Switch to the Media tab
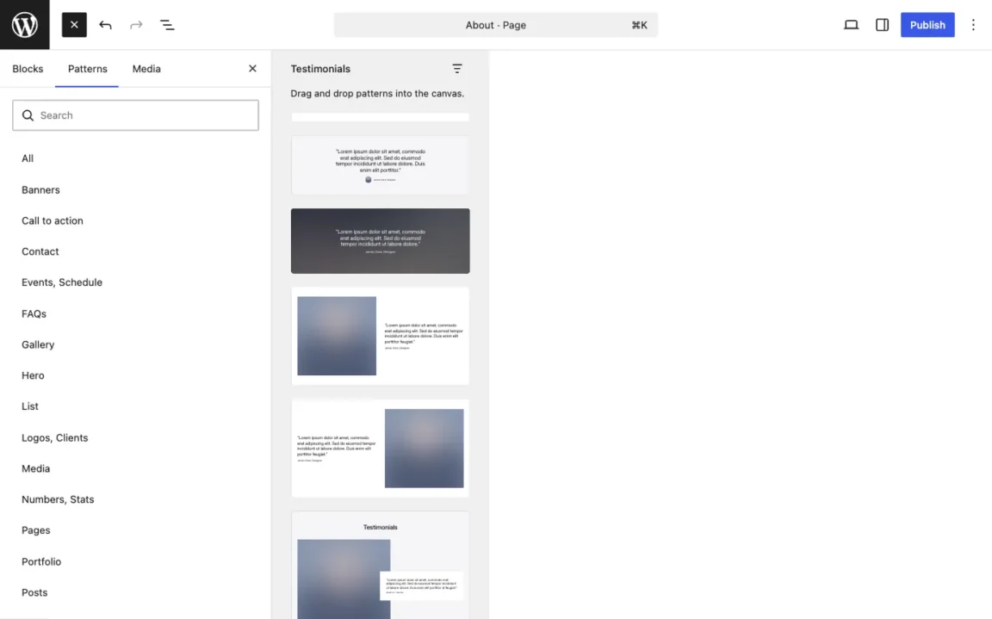Viewport: 992px width, 619px height. [x=146, y=69]
